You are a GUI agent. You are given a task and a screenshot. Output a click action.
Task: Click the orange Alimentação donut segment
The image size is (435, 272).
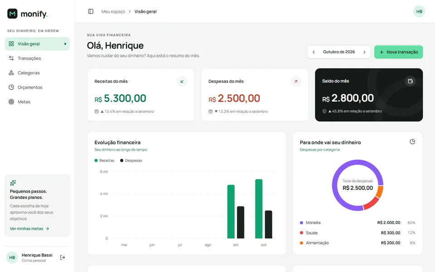point(380,192)
